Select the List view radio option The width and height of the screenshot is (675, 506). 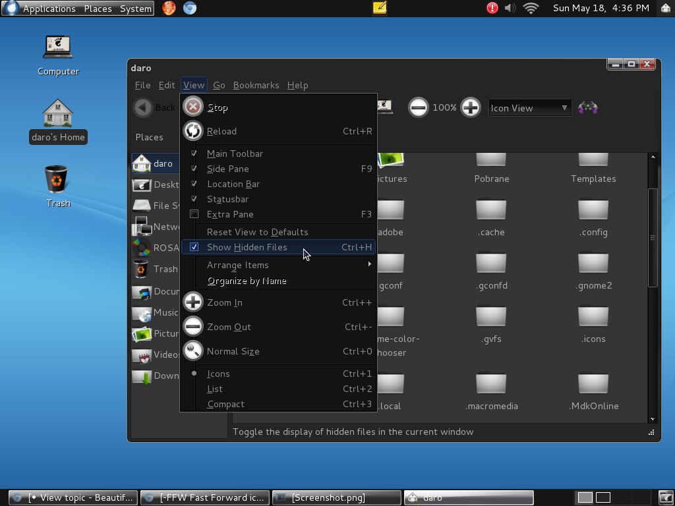pos(215,389)
